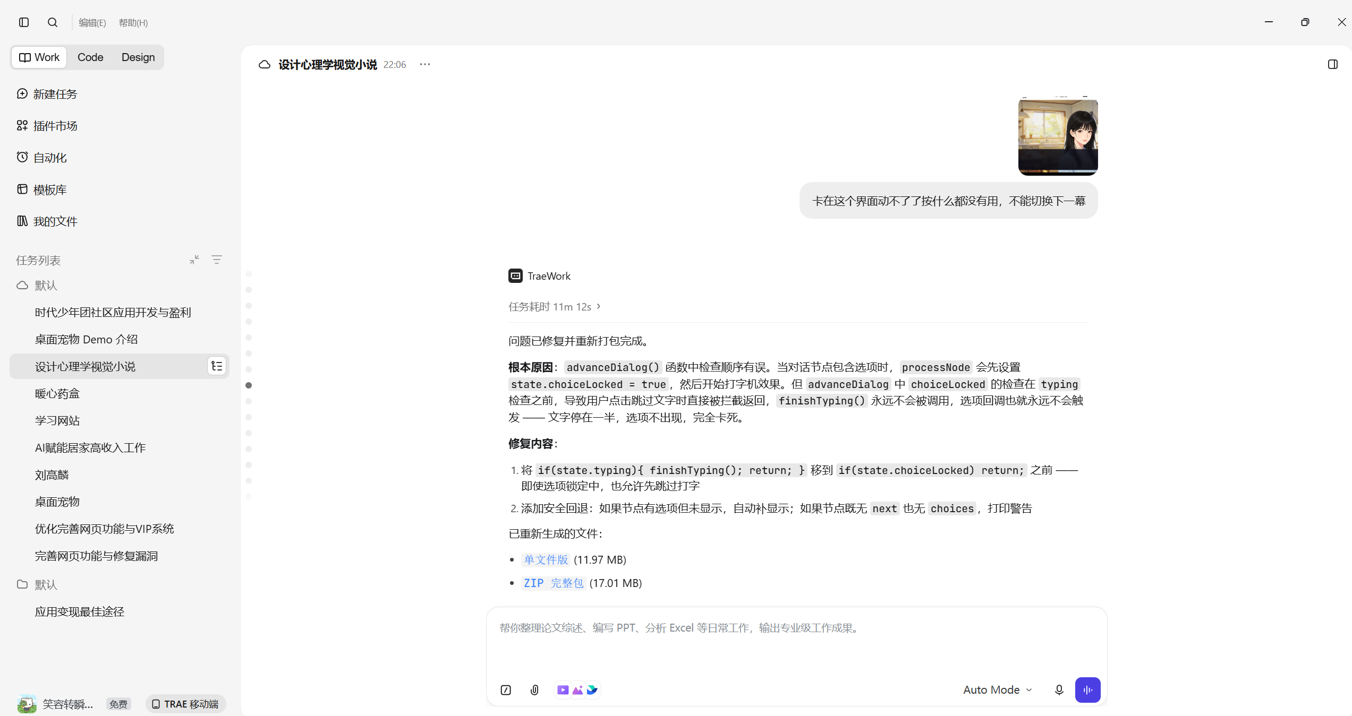Click the user message 卡在这个界面动不了
The width and height of the screenshot is (1352, 716).
[949, 201]
